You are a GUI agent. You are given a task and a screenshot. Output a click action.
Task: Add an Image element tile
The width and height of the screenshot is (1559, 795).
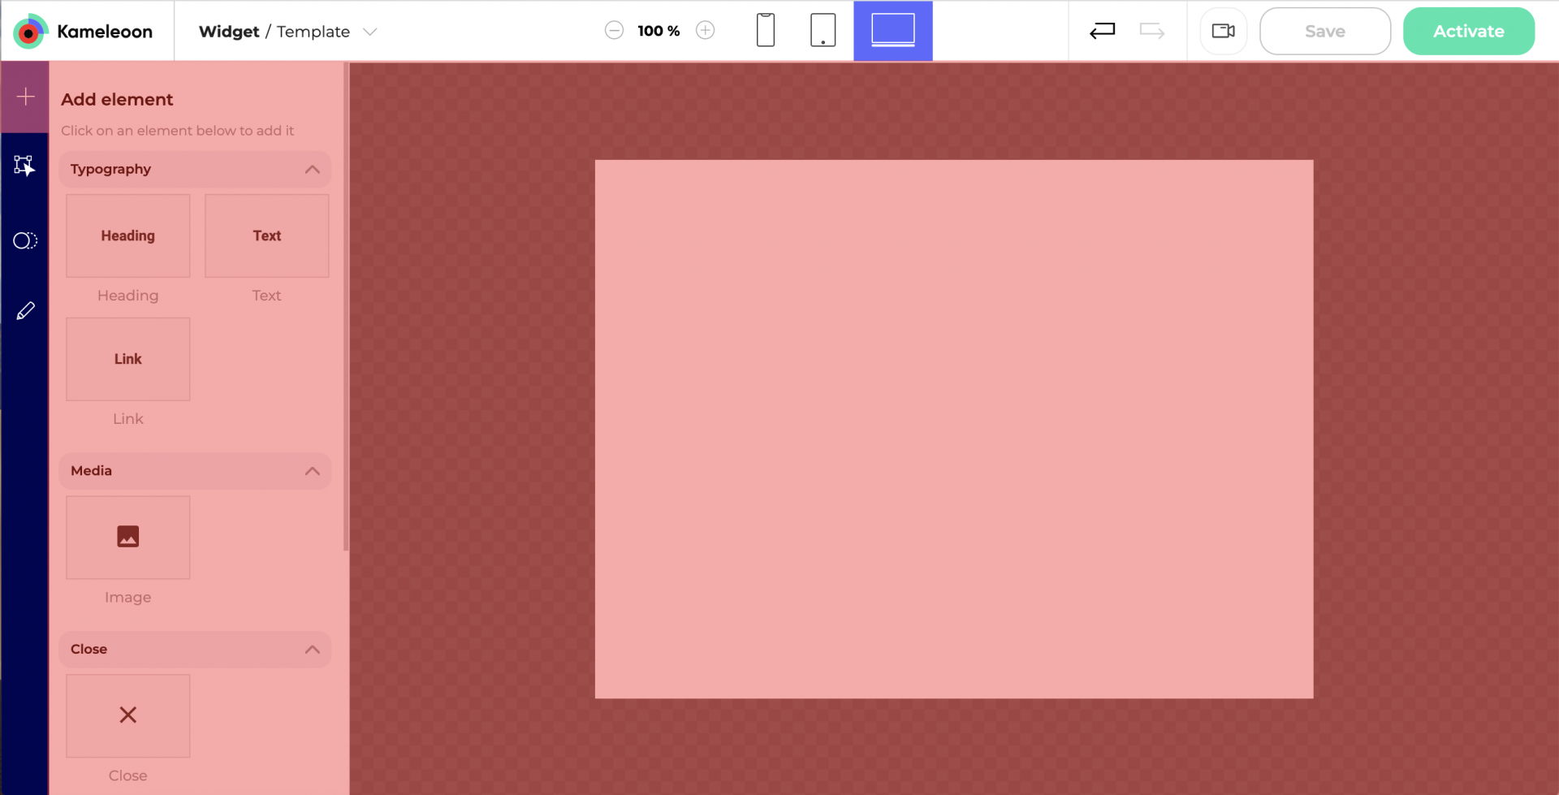[128, 538]
